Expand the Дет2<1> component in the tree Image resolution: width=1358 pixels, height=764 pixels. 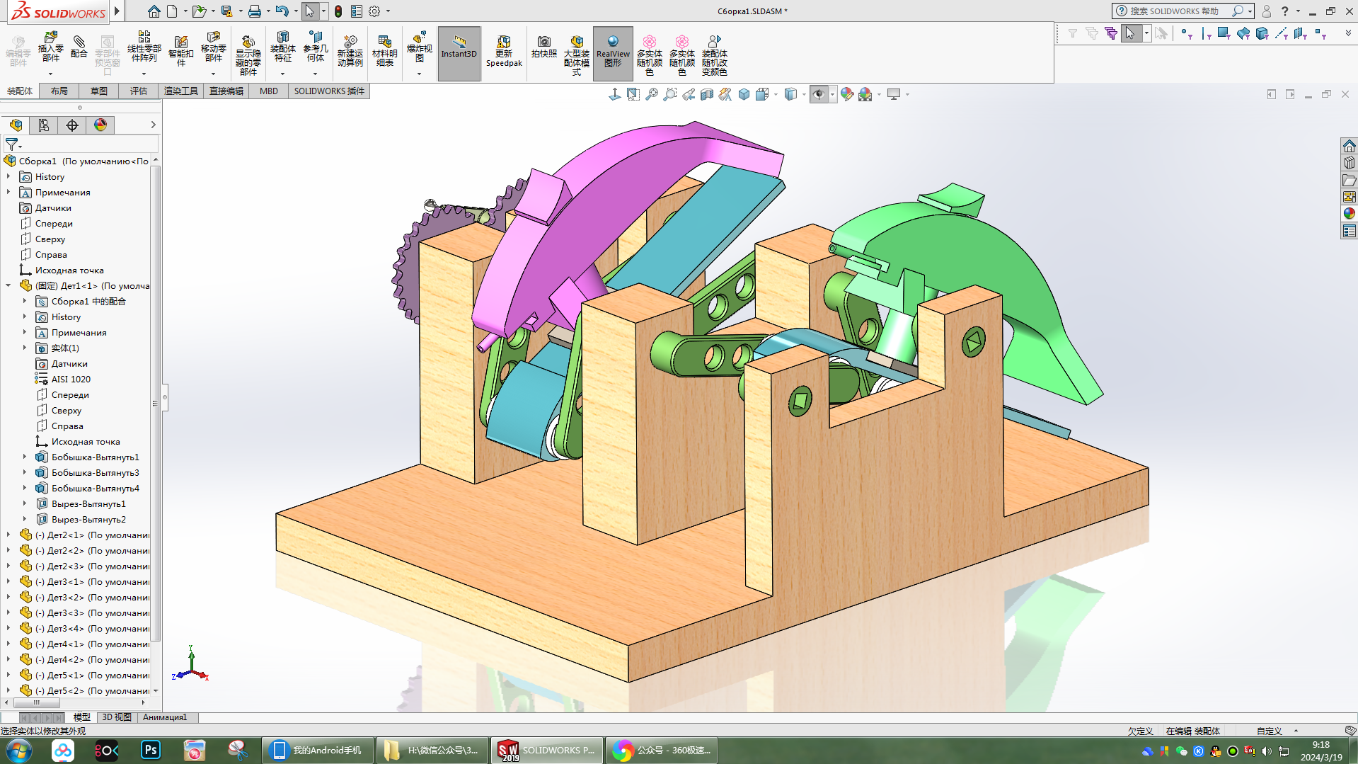click(x=8, y=535)
